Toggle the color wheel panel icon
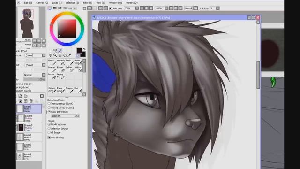300x169 pixels. pos(50,8)
